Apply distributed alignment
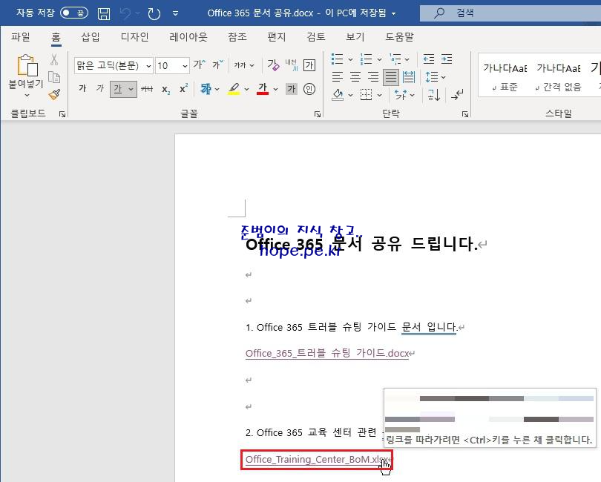This screenshot has height=482, width=601. point(409,77)
